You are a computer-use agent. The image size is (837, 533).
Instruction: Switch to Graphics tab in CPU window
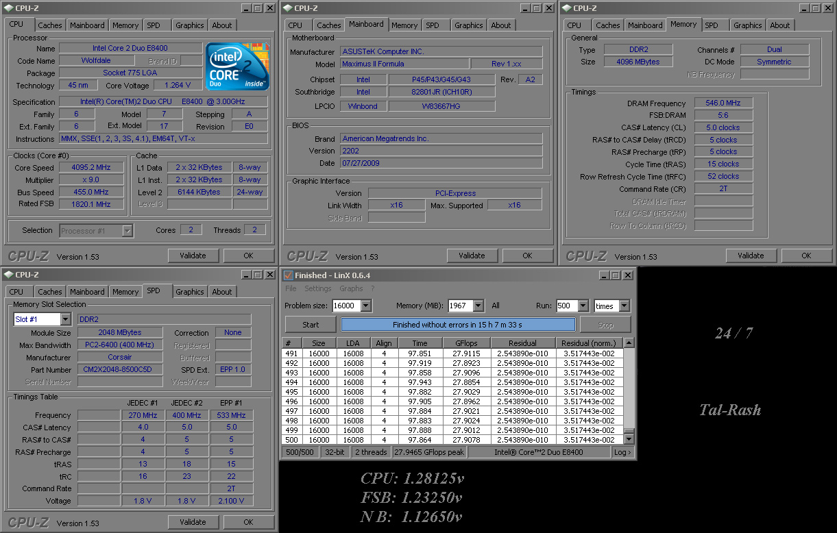pos(190,25)
